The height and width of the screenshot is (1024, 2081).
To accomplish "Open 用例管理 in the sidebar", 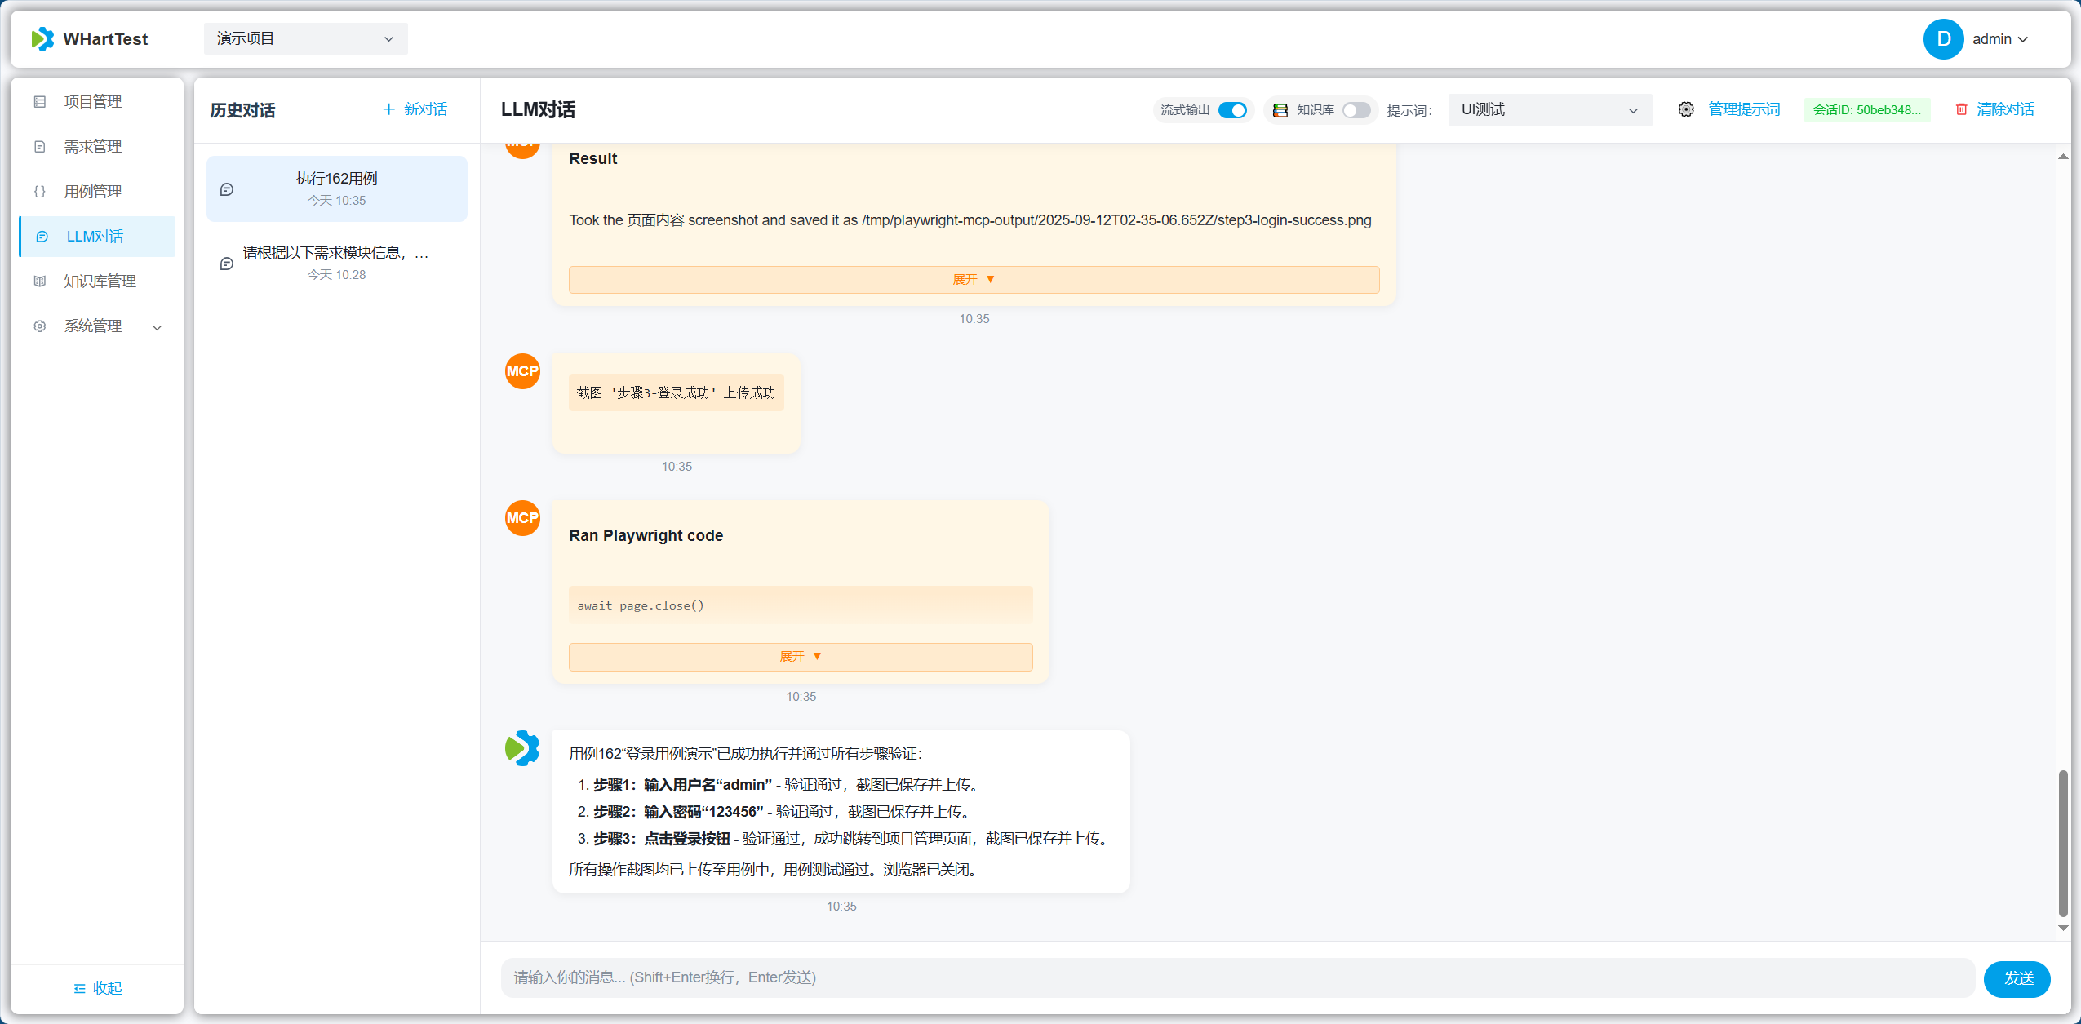I will click(93, 192).
